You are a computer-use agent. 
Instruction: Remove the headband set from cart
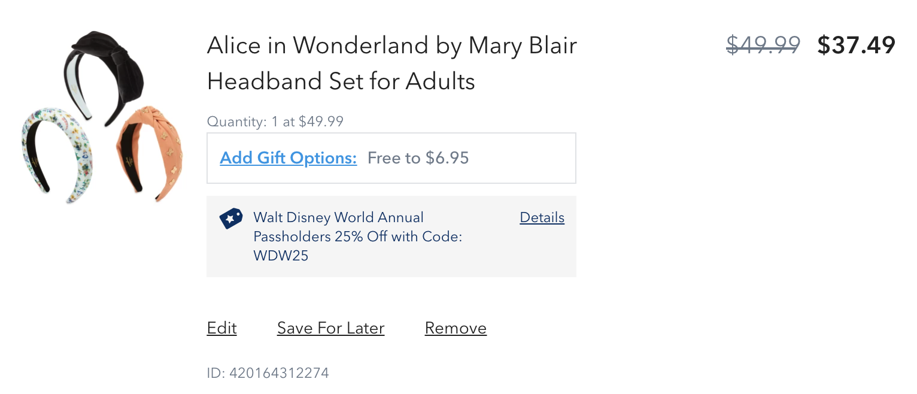point(456,328)
